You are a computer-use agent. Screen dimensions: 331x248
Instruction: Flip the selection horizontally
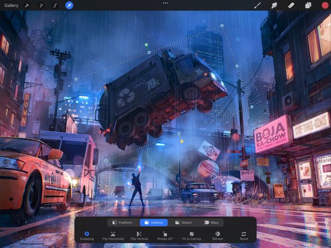click(113, 236)
